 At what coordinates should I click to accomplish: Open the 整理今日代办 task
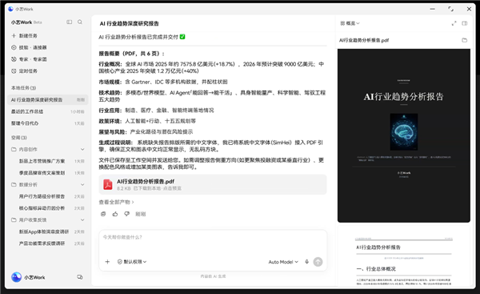[x=48, y=123]
